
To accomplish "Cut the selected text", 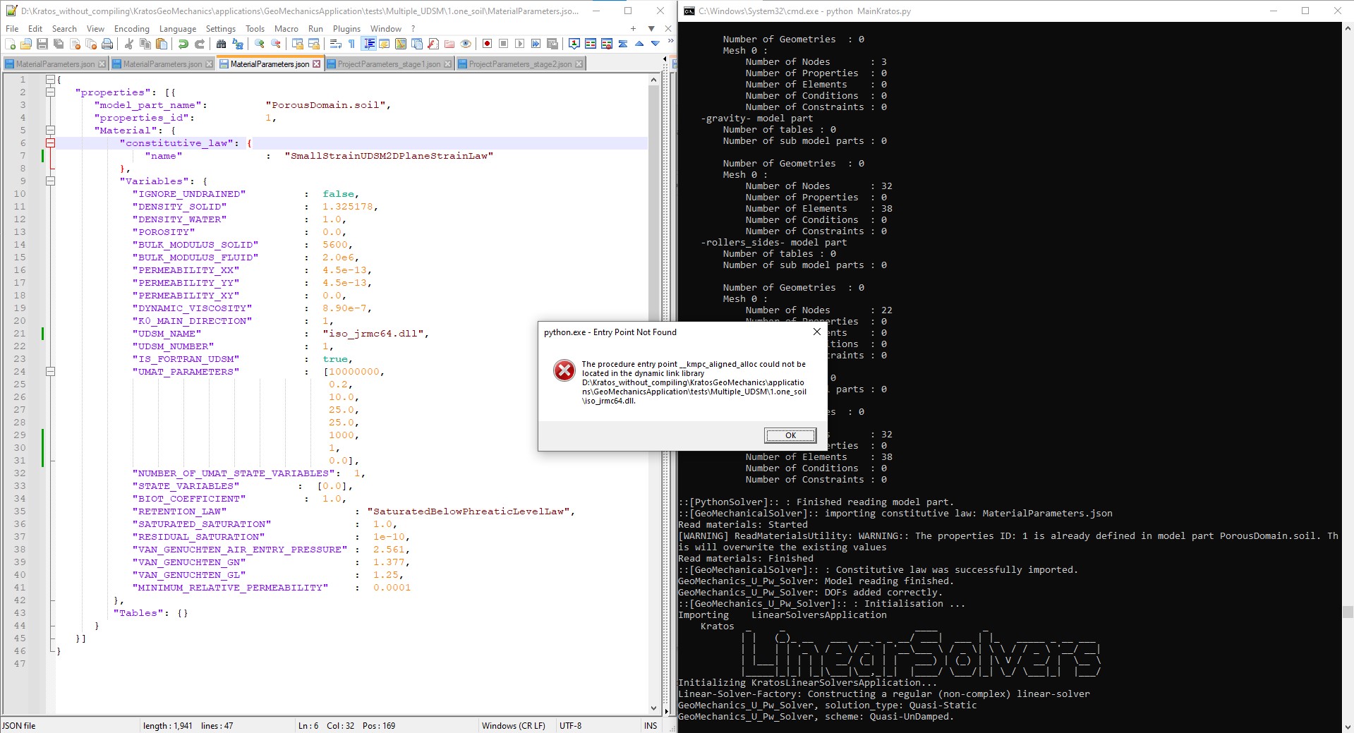I will pos(128,44).
